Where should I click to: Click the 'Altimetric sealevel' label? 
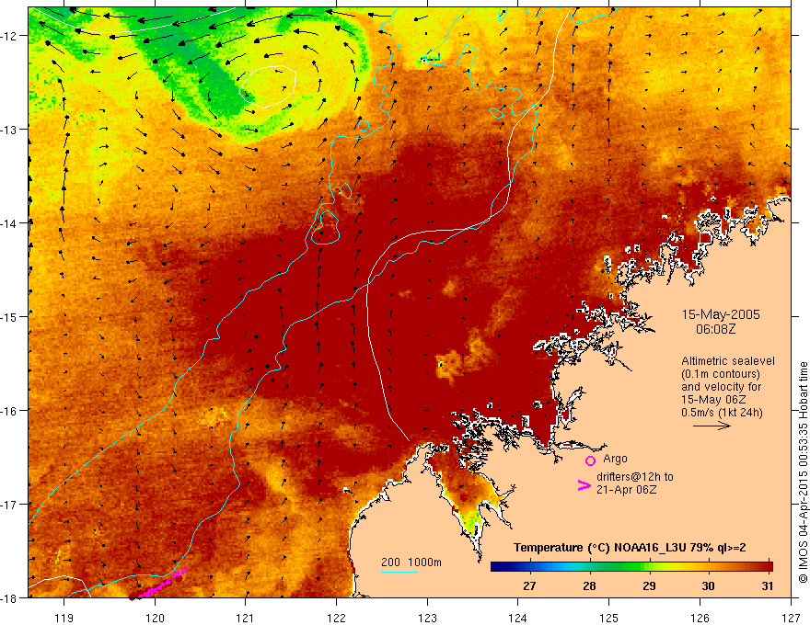(728, 361)
